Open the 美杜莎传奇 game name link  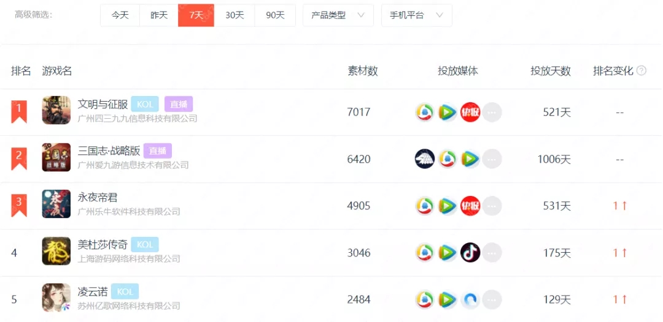tap(103, 244)
